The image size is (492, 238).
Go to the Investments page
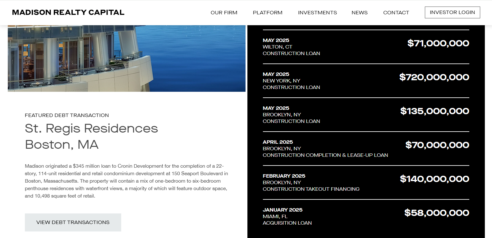click(x=317, y=13)
